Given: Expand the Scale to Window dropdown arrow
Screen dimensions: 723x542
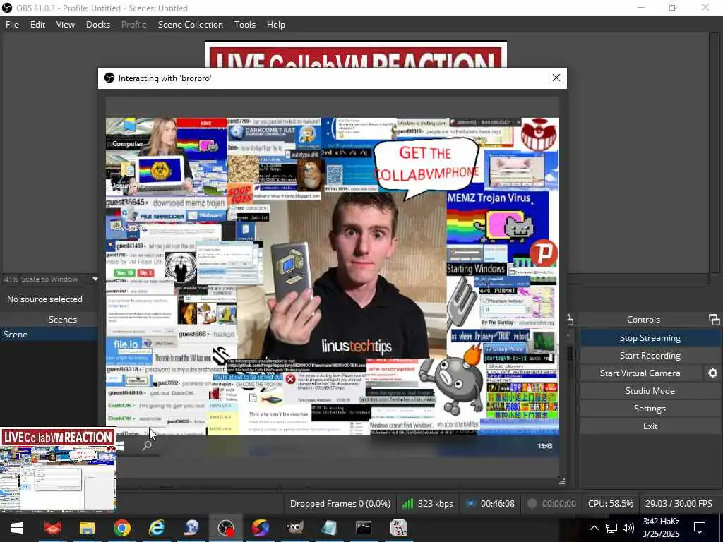Looking at the screenshot, I should (x=95, y=279).
